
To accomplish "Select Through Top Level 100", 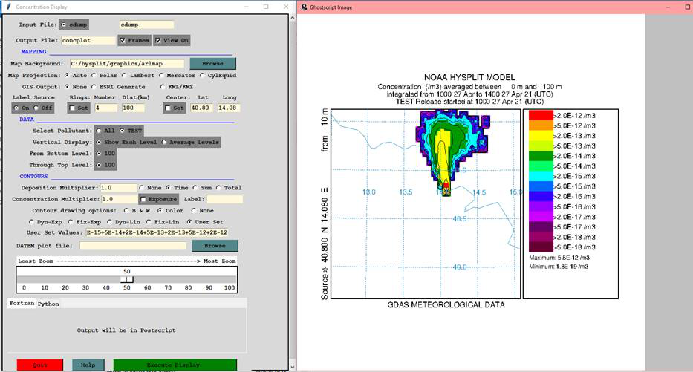I will point(99,166).
